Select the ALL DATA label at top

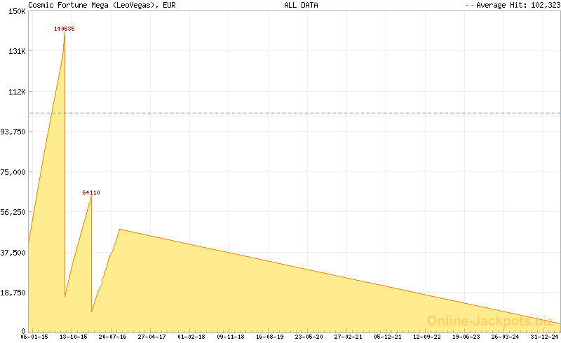pyautogui.click(x=301, y=5)
